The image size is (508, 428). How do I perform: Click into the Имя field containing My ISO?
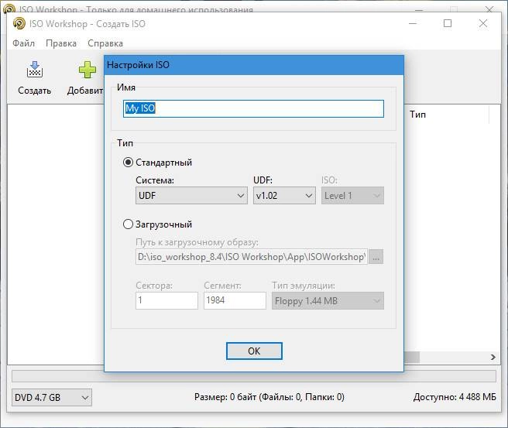[253, 108]
